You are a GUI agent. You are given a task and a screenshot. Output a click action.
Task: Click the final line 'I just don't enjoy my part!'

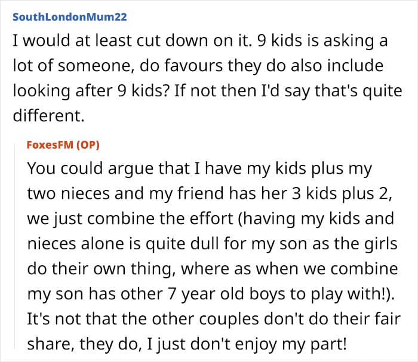(x=187, y=344)
